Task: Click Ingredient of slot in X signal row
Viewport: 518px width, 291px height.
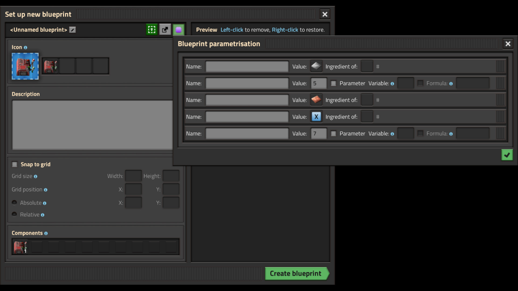Action: click(x=367, y=117)
